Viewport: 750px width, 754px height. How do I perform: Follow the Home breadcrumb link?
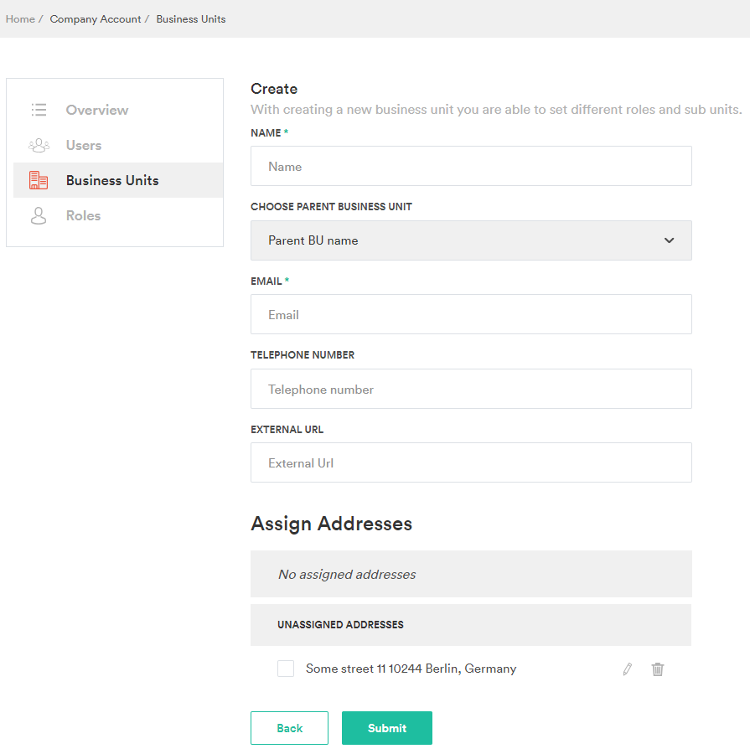coord(20,19)
